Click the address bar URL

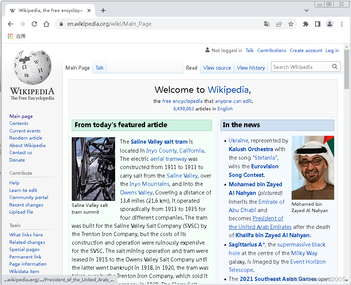click(109, 24)
